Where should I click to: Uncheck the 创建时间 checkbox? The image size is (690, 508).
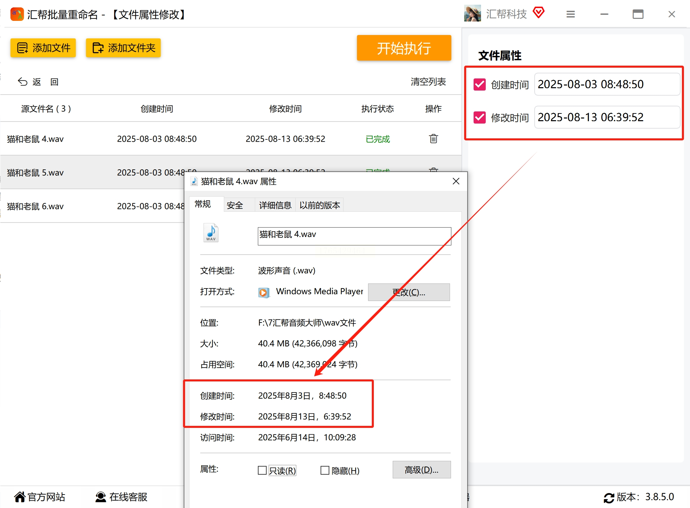coord(479,84)
